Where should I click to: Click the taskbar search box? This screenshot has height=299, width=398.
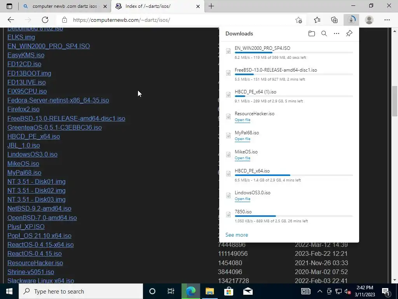click(81, 291)
